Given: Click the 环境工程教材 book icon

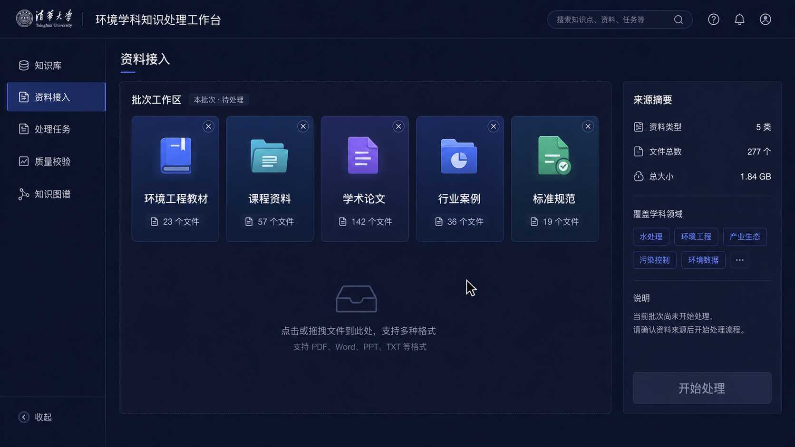Looking at the screenshot, I should (x=176, y=155).
